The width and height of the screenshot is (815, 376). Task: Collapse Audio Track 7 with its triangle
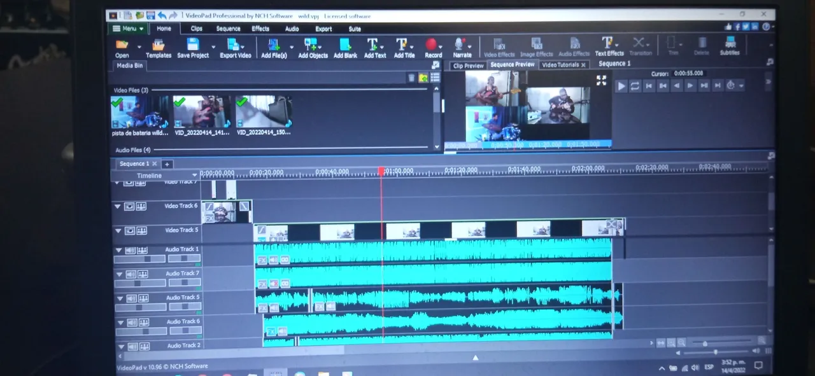pyautogui.click(x=118, y=274)
